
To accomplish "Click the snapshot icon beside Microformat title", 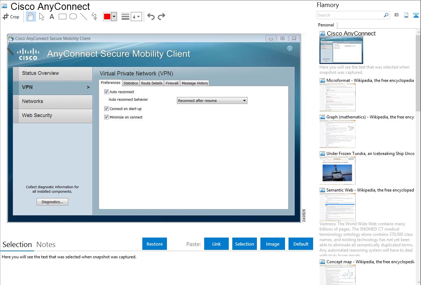I will [x=322, y=80].
